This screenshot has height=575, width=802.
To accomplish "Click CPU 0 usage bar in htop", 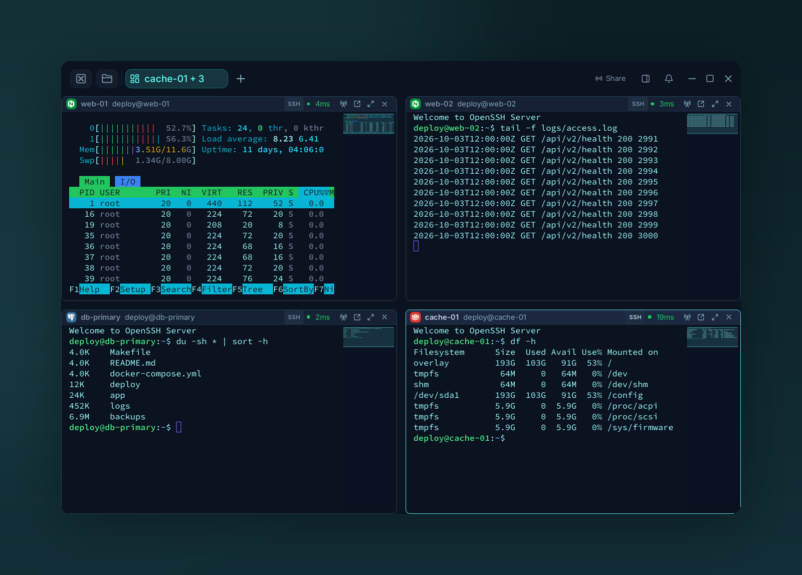I will [142, 128].
